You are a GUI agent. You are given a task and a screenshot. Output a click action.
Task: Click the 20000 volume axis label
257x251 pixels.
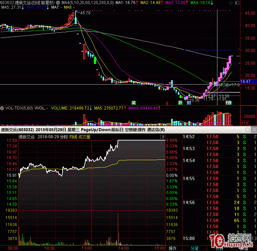tap(249, 116)
